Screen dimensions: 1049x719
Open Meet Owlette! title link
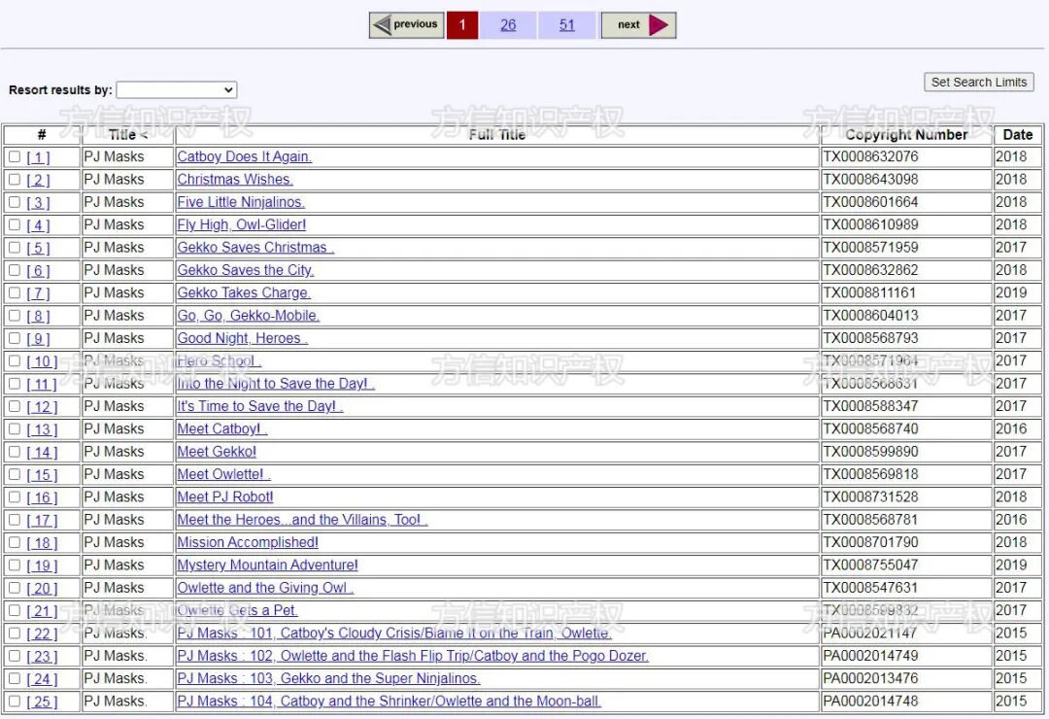pyautogui.click(x=223, y=475)
